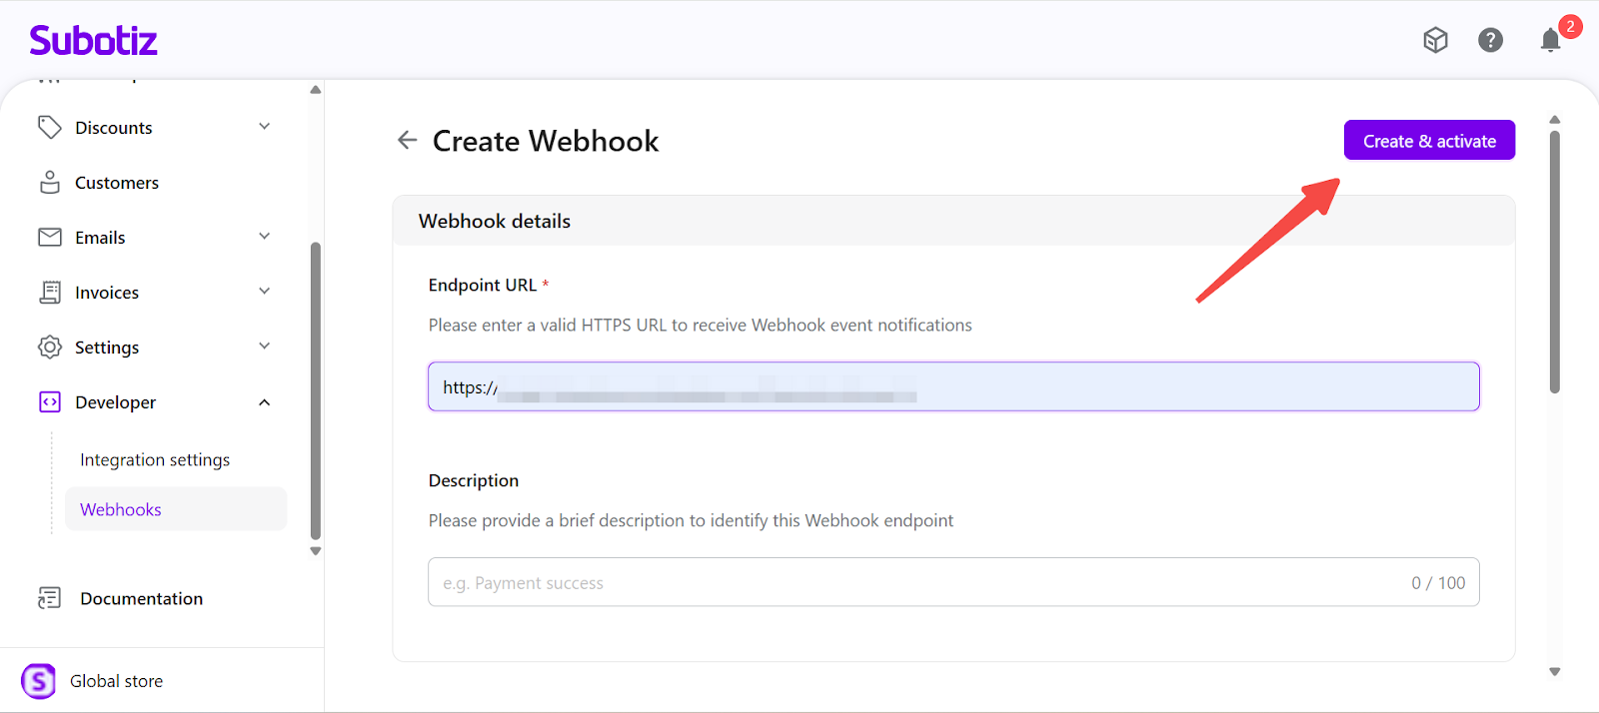
Task: Expand the Emails submenu chevron
Action: (x=265, y=237)
